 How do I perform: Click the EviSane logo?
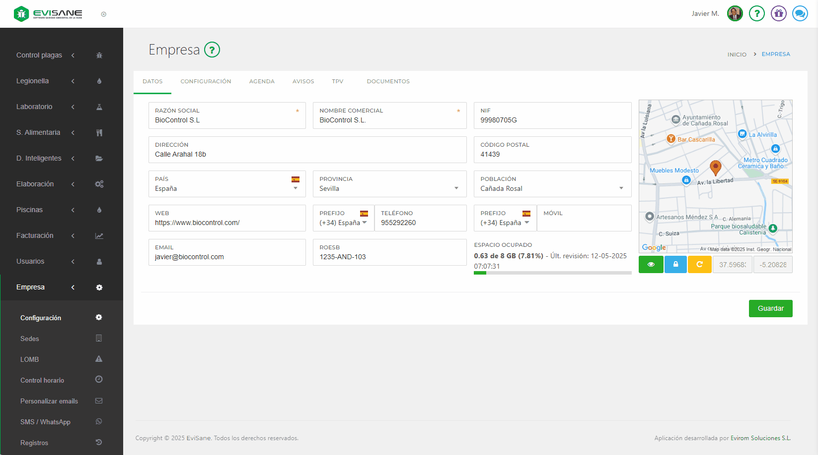pos(48,14)
